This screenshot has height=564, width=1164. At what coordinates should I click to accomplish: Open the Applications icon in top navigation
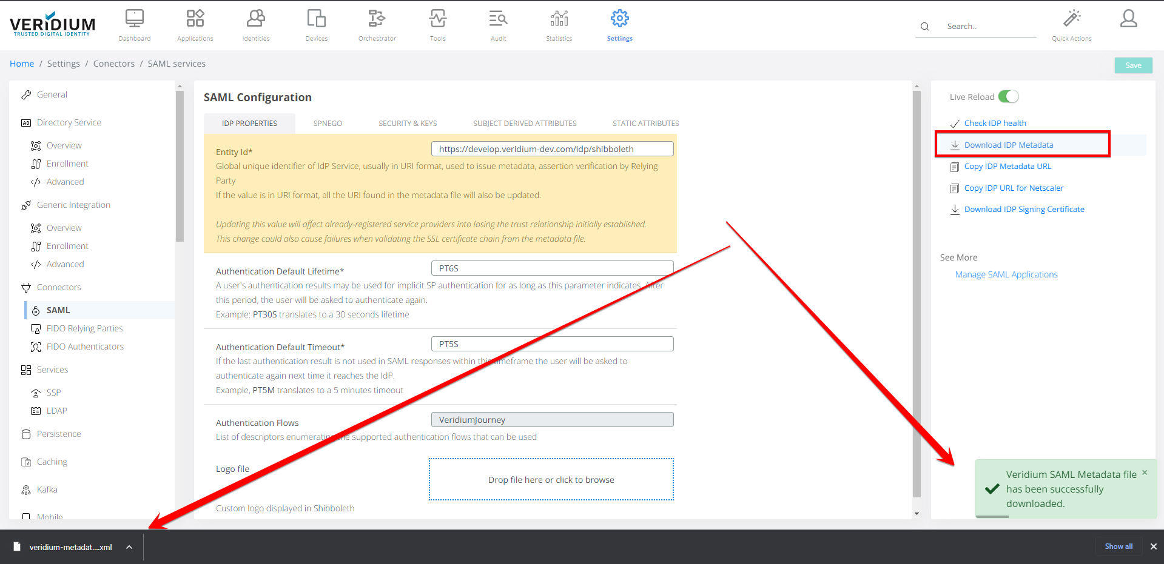pyautogui.click(x=195, y=19)
